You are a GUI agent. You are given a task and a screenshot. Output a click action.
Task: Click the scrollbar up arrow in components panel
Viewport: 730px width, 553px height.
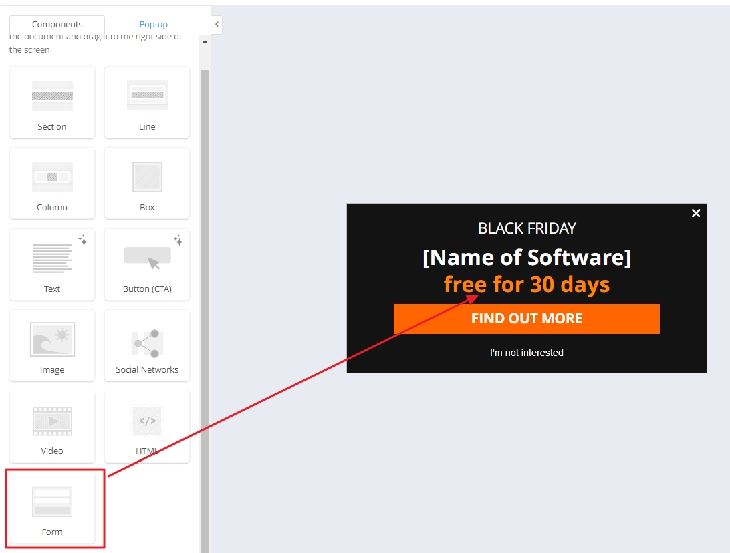click(x=205, y=41)
